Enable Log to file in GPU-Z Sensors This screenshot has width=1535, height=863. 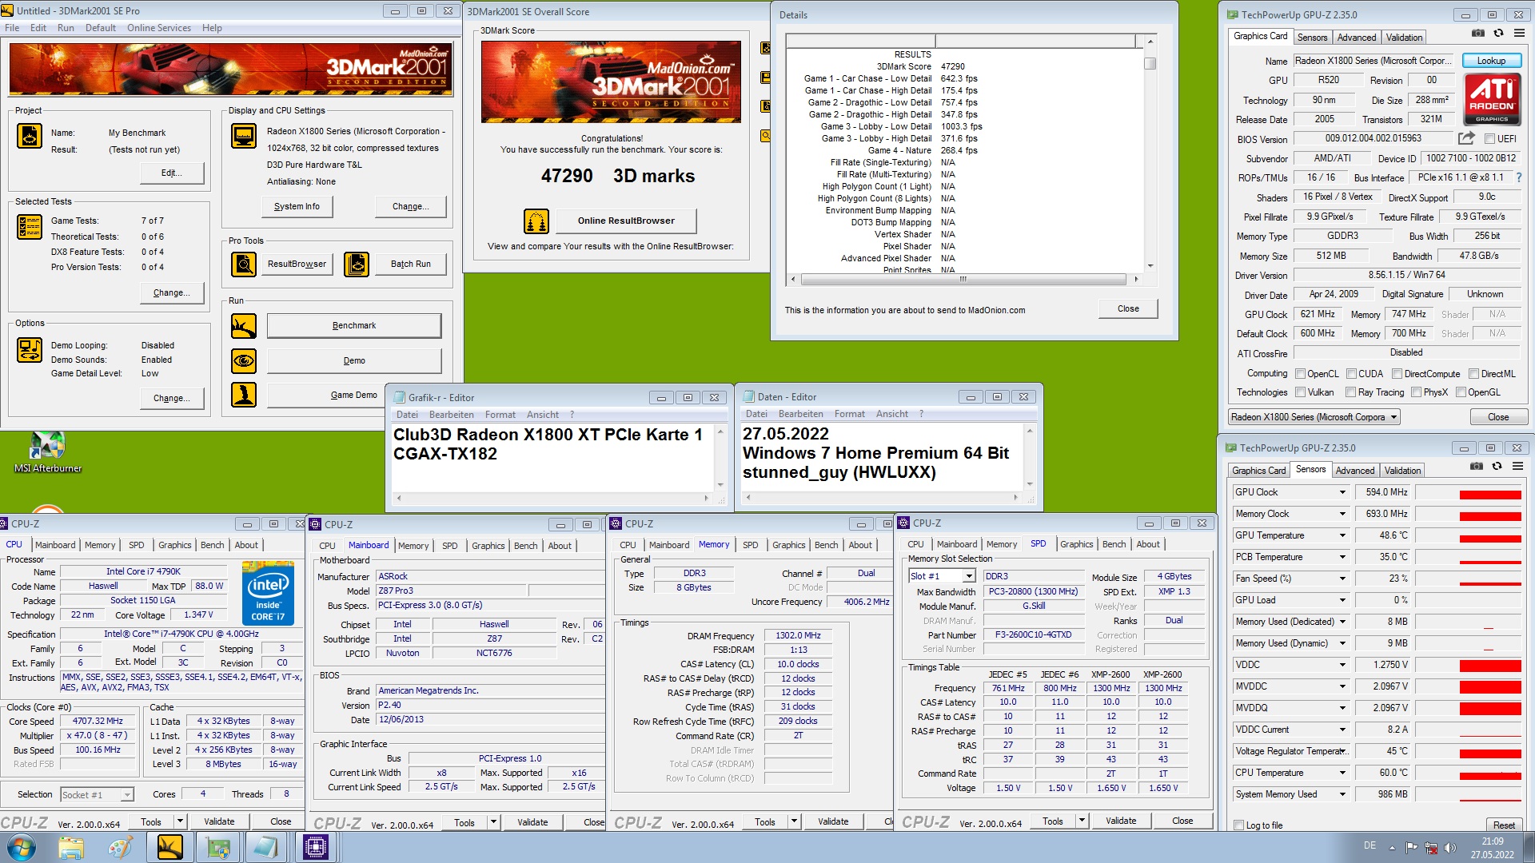pos(1239,825)
